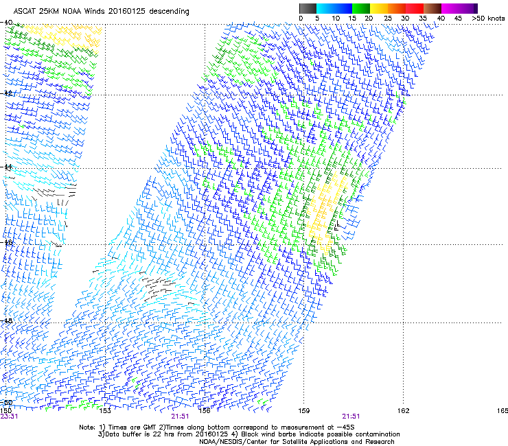Click the purple '21:51' label near 159
Image resolution: width=508 pixels, height=446 pixels.
[351, 416]
